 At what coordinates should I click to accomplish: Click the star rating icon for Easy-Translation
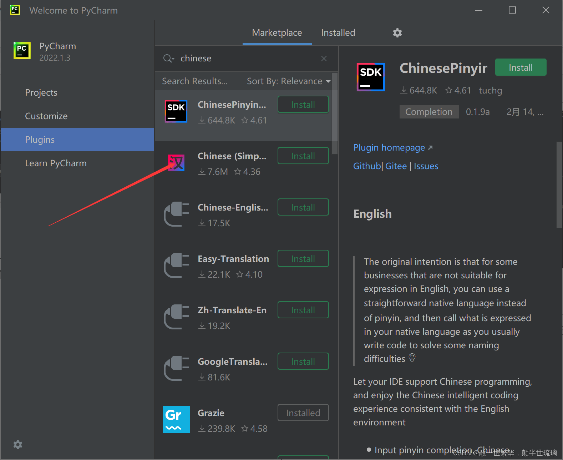coord(240,274)
